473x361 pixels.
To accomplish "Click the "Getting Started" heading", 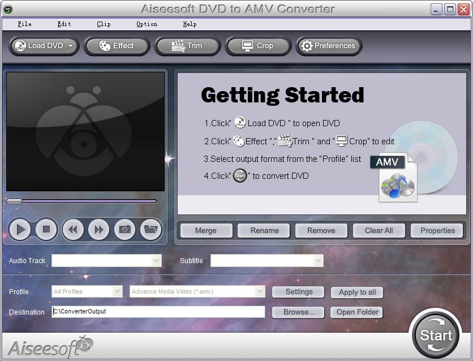I will (x=282, y=96).
